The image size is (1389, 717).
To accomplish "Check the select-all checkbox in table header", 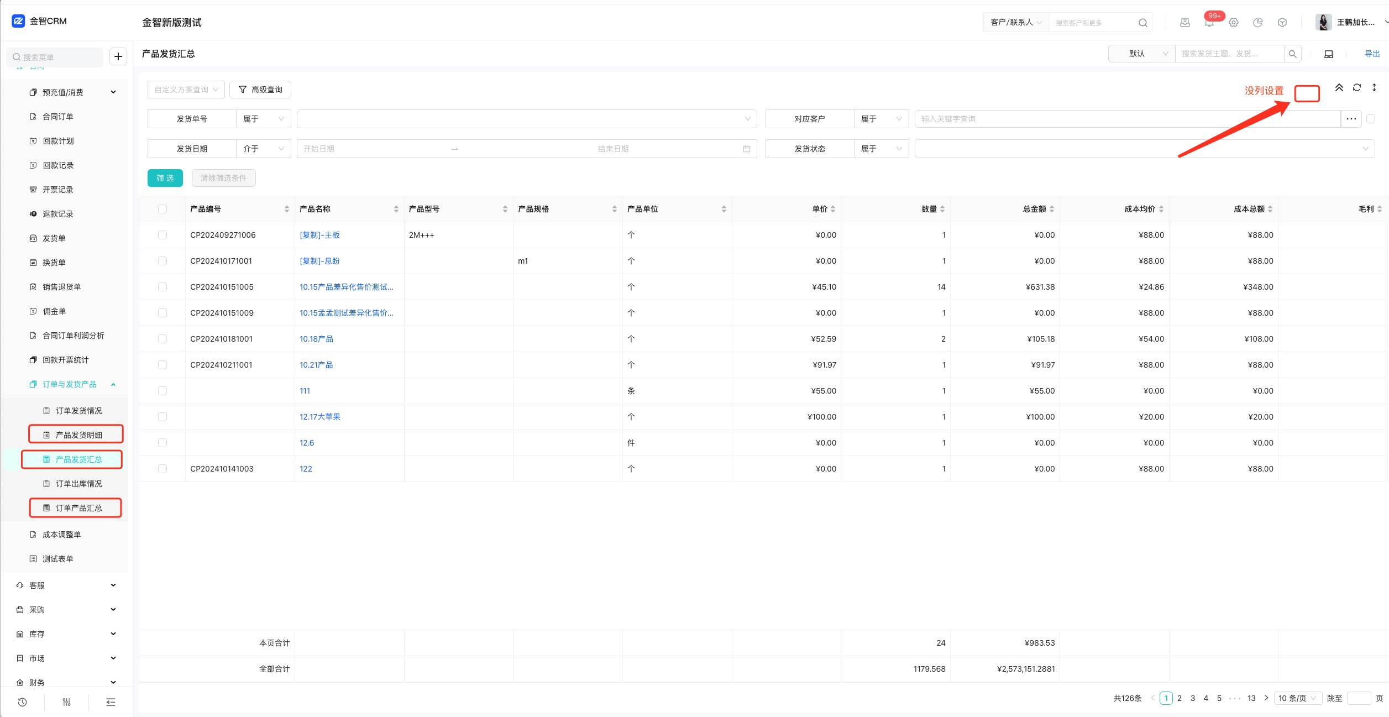I will 162,209.
